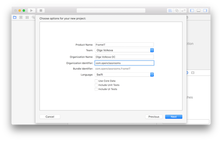Screen dimensions: 222x141
Task: Select the Standard editor icon
Action: click(170, 11)
